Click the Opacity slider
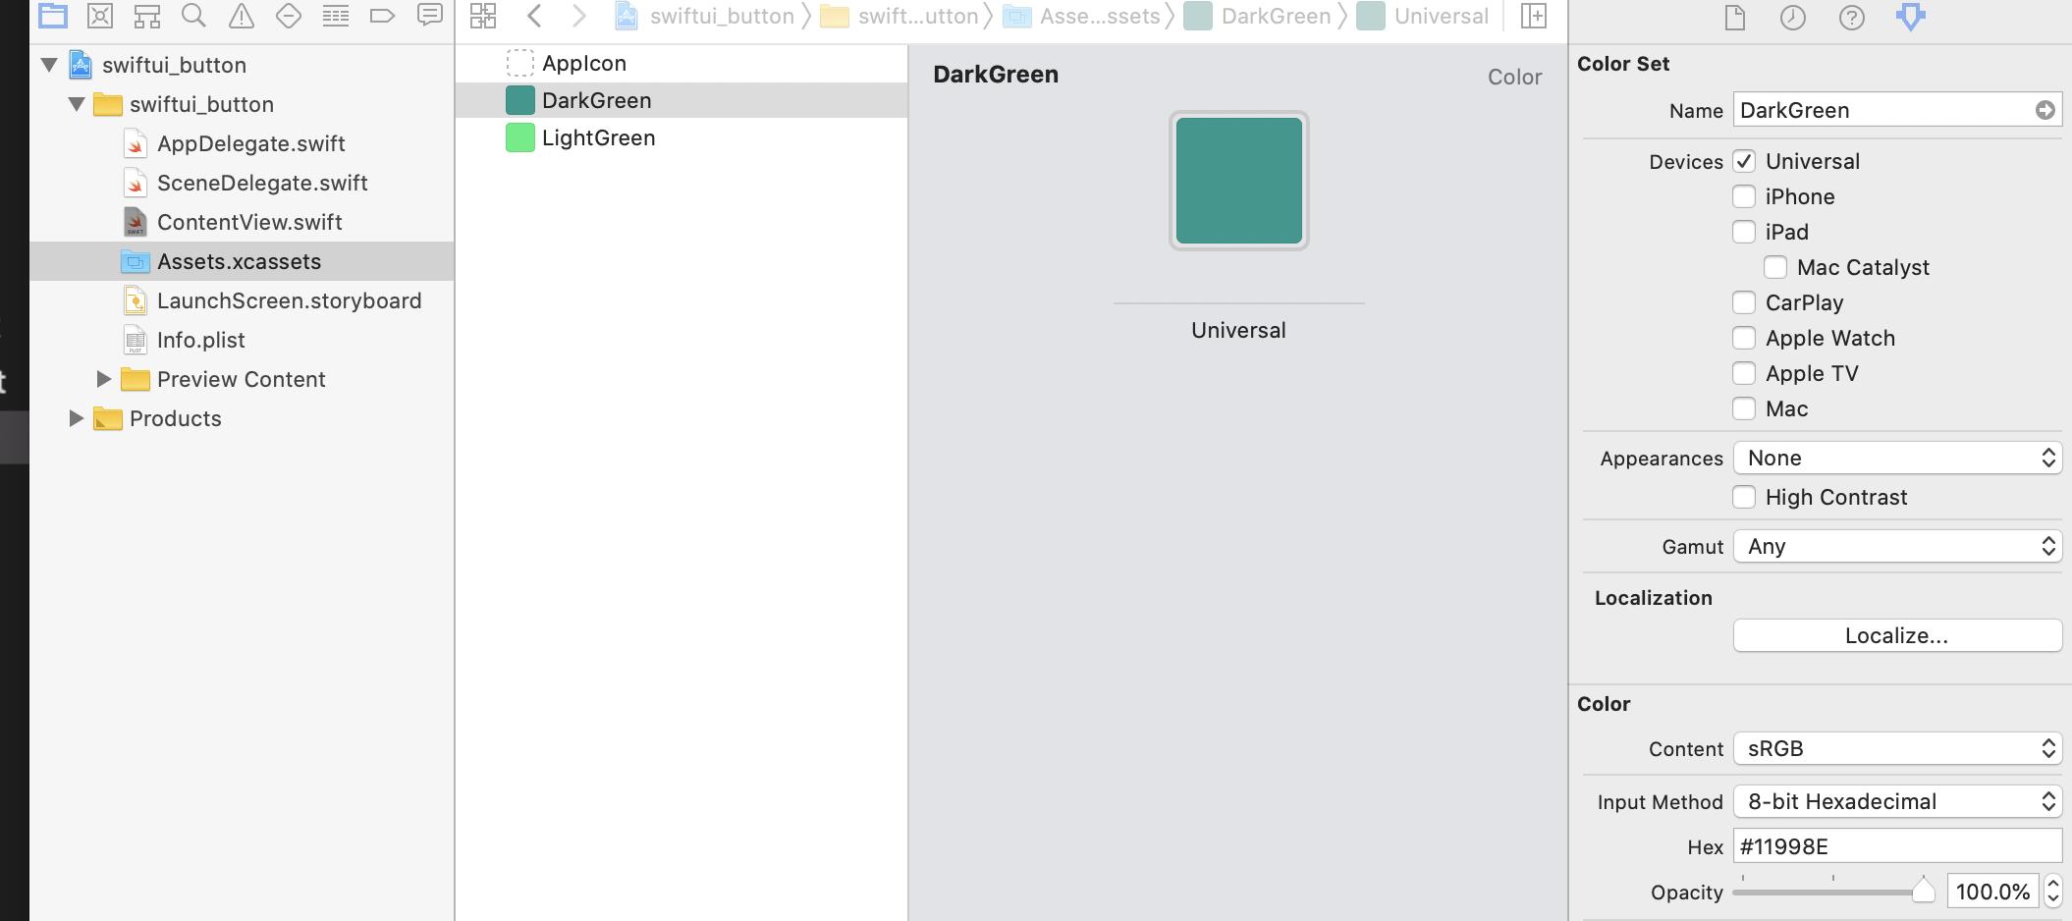The width and height of the screenshot is (2072, 921). tap(1833, 892)
